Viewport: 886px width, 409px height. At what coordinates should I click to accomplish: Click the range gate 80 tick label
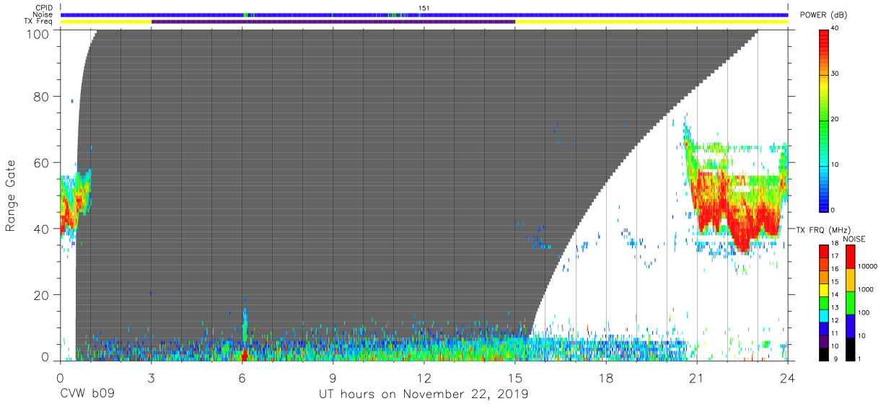pos(42,97)
